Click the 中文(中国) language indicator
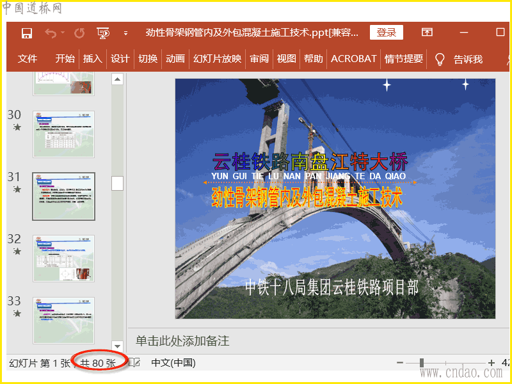The image size is (512, 384). point(173,363)
